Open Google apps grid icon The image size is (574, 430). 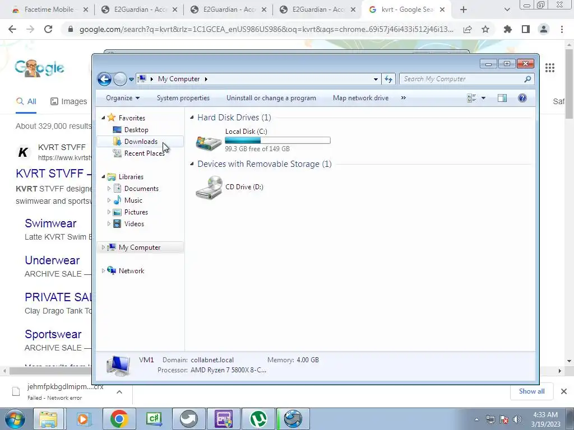tap(550, 68)
